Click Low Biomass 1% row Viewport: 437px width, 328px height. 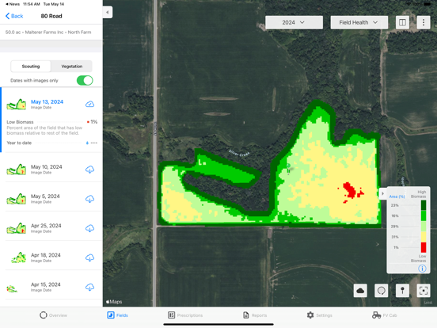(51, 122)
